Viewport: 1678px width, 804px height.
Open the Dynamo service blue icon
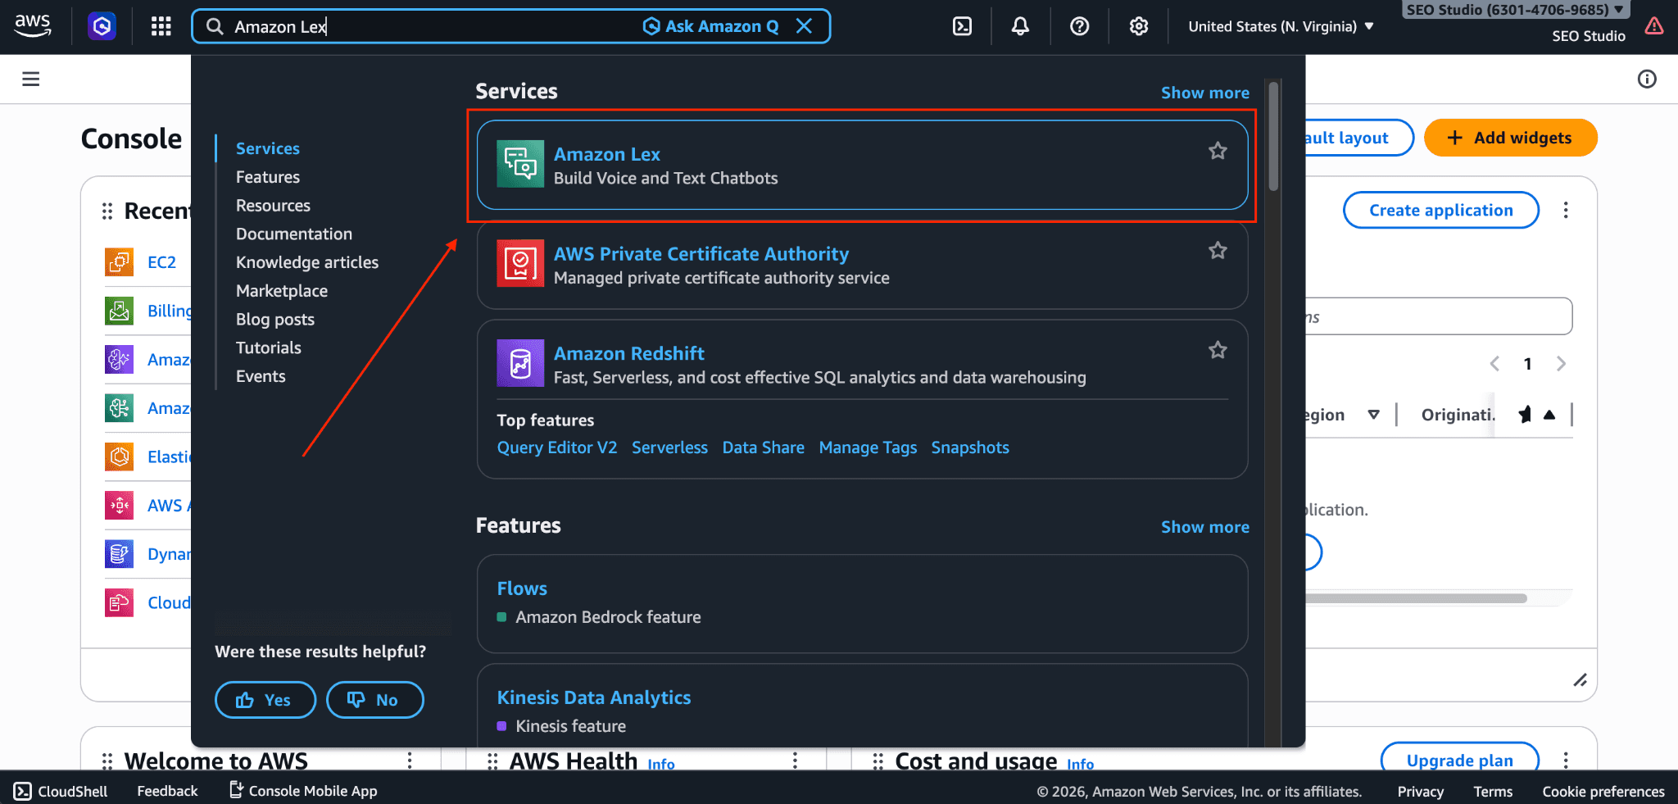(120, 554)
